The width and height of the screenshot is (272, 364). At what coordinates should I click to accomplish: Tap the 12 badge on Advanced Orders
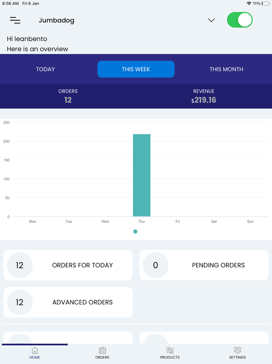click(20, 302)
